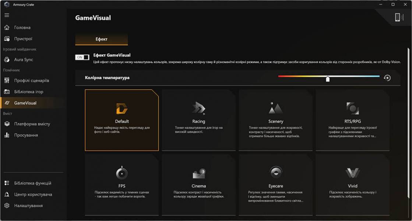
Task: Click the Aura Sync icon
Action: pos(7,60)
